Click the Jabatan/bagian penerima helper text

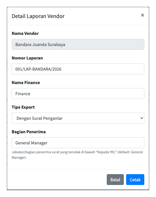(77, 155)
